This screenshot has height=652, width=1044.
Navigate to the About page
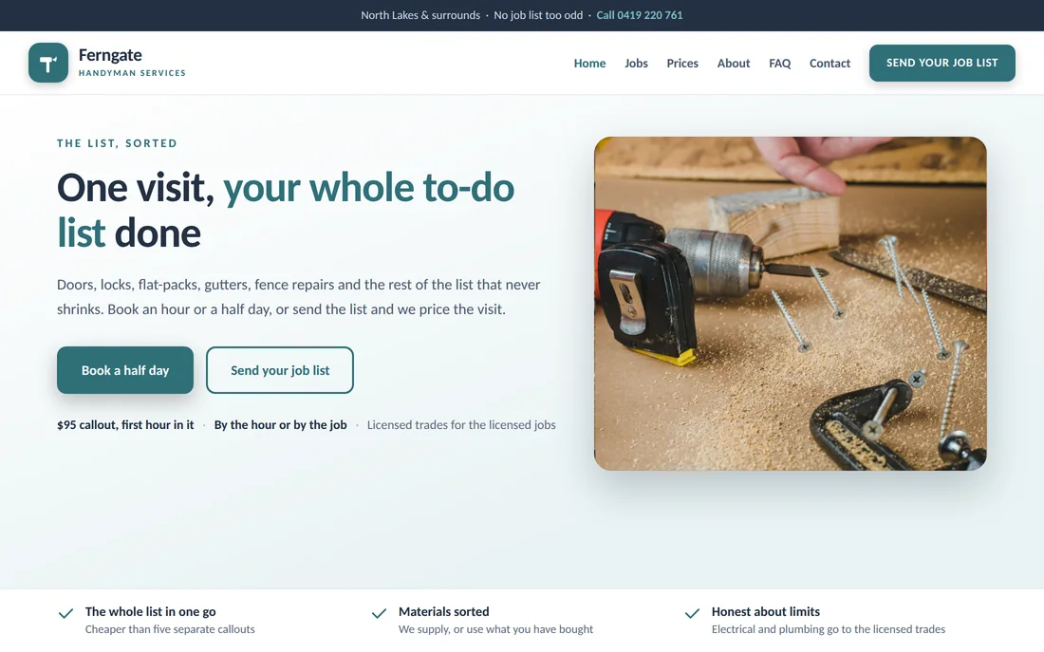[x=733, y=64]
